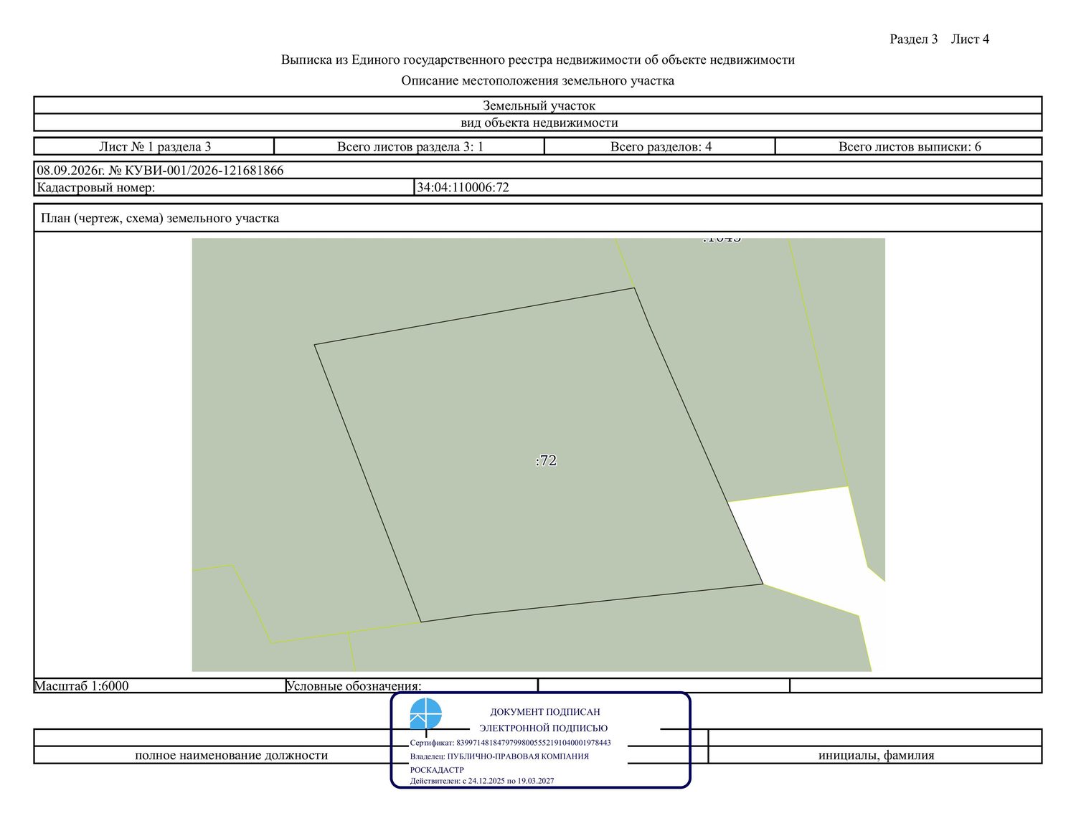Click 'Всего листов выписки: 6' cell
The width and height of the screenshot is (1076, 831).
[909, 146]
